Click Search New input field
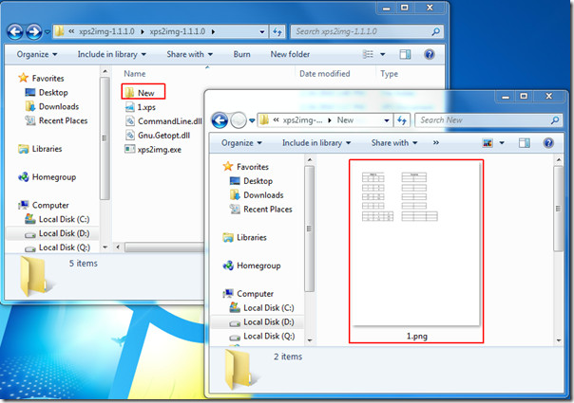574x403 pixels. click(488, 120)
